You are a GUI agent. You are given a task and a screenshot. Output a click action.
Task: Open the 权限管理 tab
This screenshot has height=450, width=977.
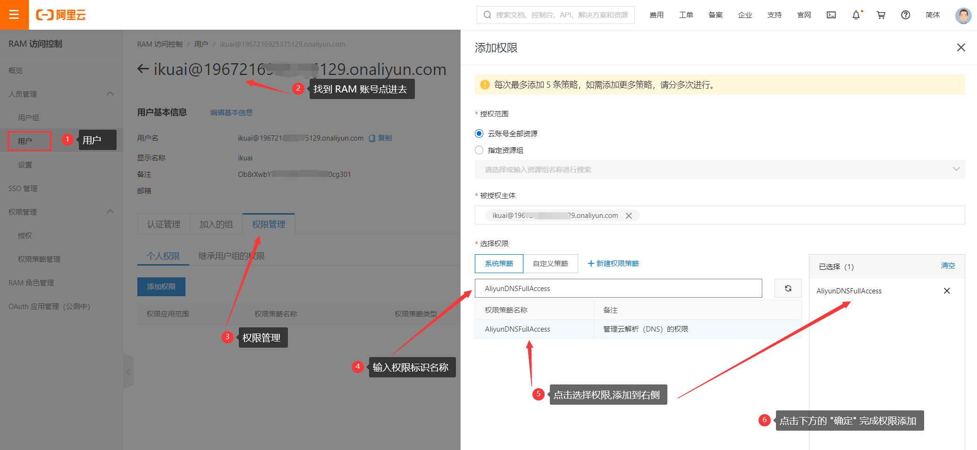pyautogui.click(x=269, y=224)
